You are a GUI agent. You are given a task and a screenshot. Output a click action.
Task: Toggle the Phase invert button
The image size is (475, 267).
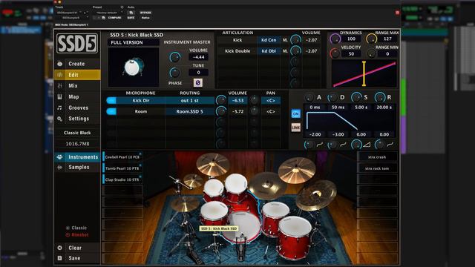click(197, 82)
